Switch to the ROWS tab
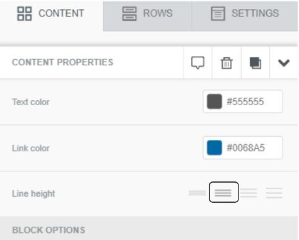Image resolution: width=299 pixels, height=240 pixels. [147, 16]
